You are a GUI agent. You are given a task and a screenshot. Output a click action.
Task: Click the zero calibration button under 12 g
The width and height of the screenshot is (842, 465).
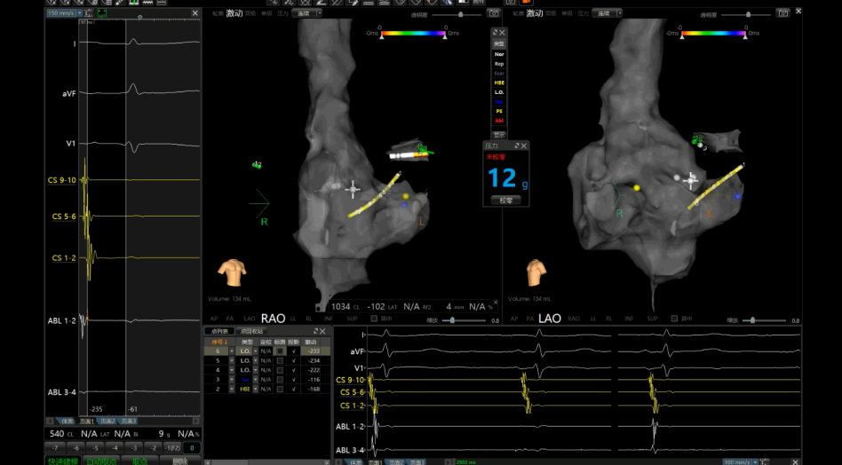[x=506, y=200]
